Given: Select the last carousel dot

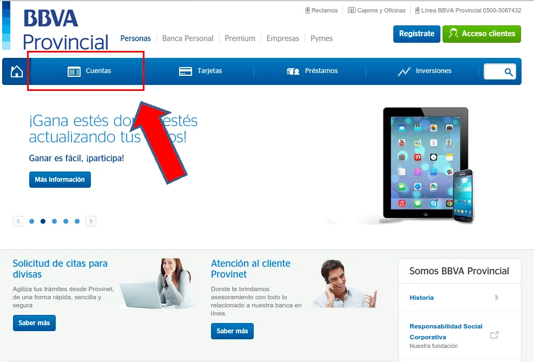Looking at the screenshot, I should [x=77, y=221].
